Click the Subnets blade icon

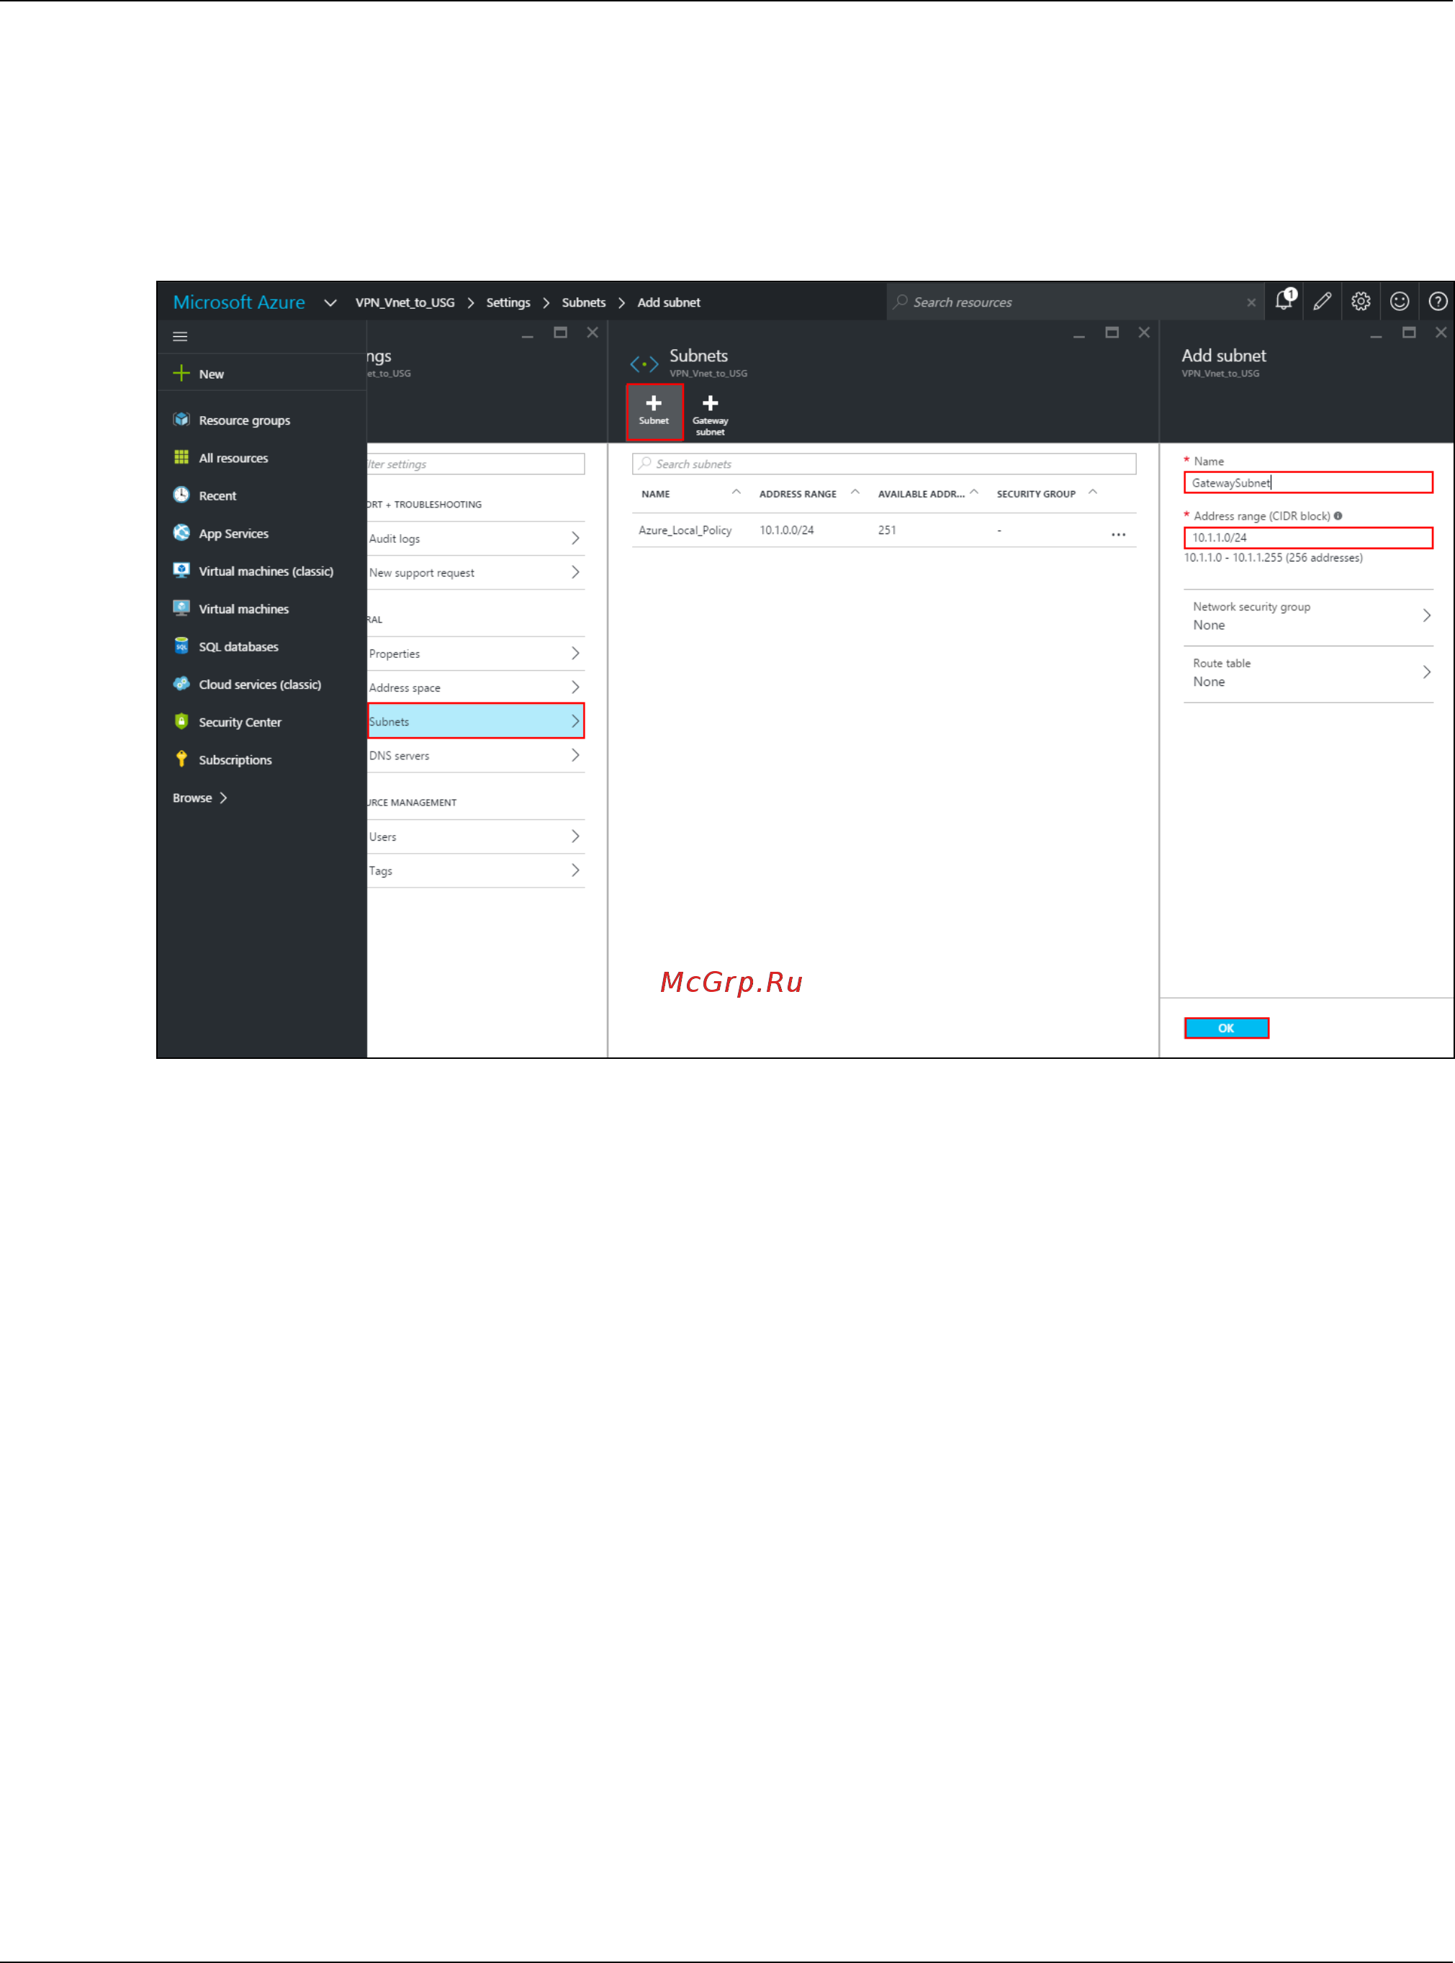point(645,364)
